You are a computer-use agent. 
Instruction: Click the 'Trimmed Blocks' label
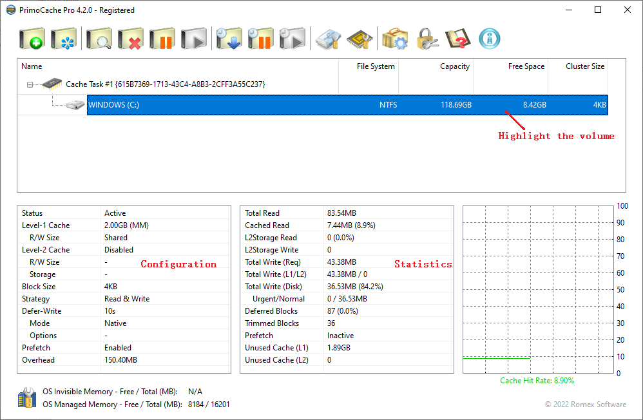coord(272,323)
